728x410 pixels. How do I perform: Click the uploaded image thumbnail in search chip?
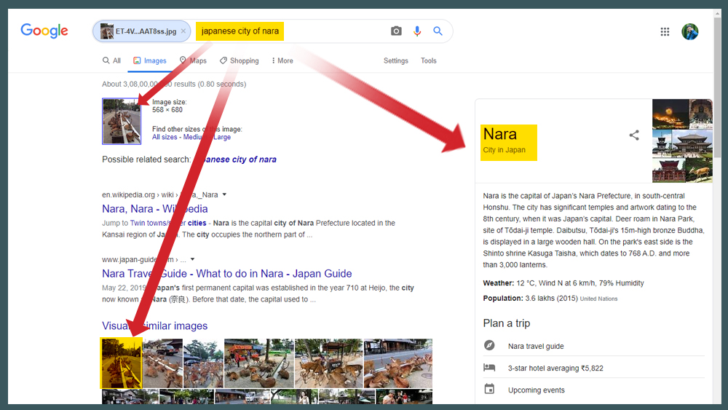107,31
